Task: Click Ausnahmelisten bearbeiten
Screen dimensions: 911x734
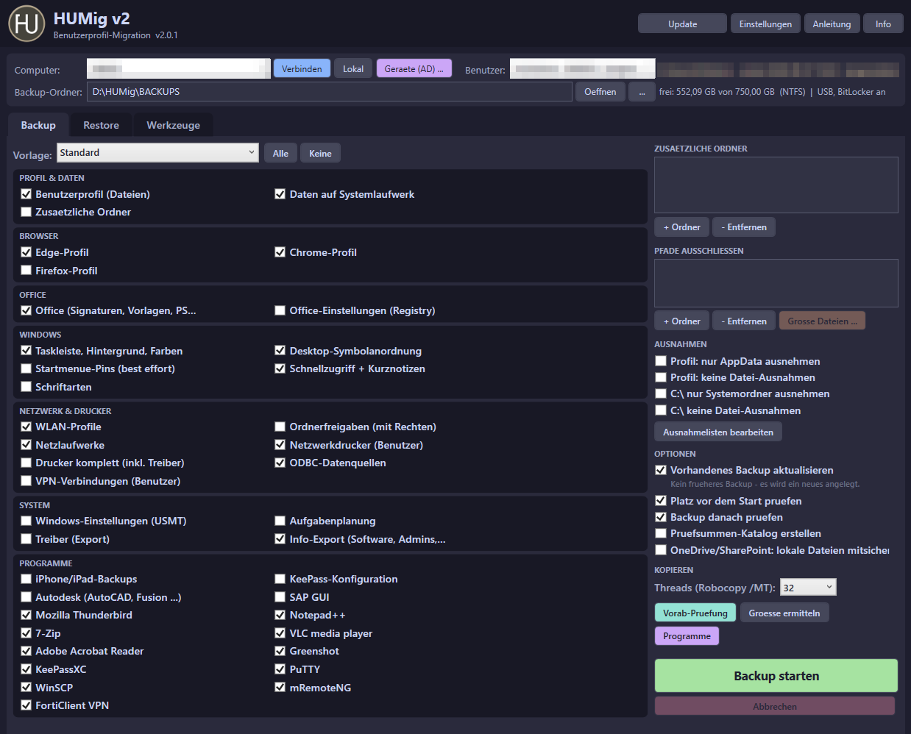Action: tap(718, 432)
